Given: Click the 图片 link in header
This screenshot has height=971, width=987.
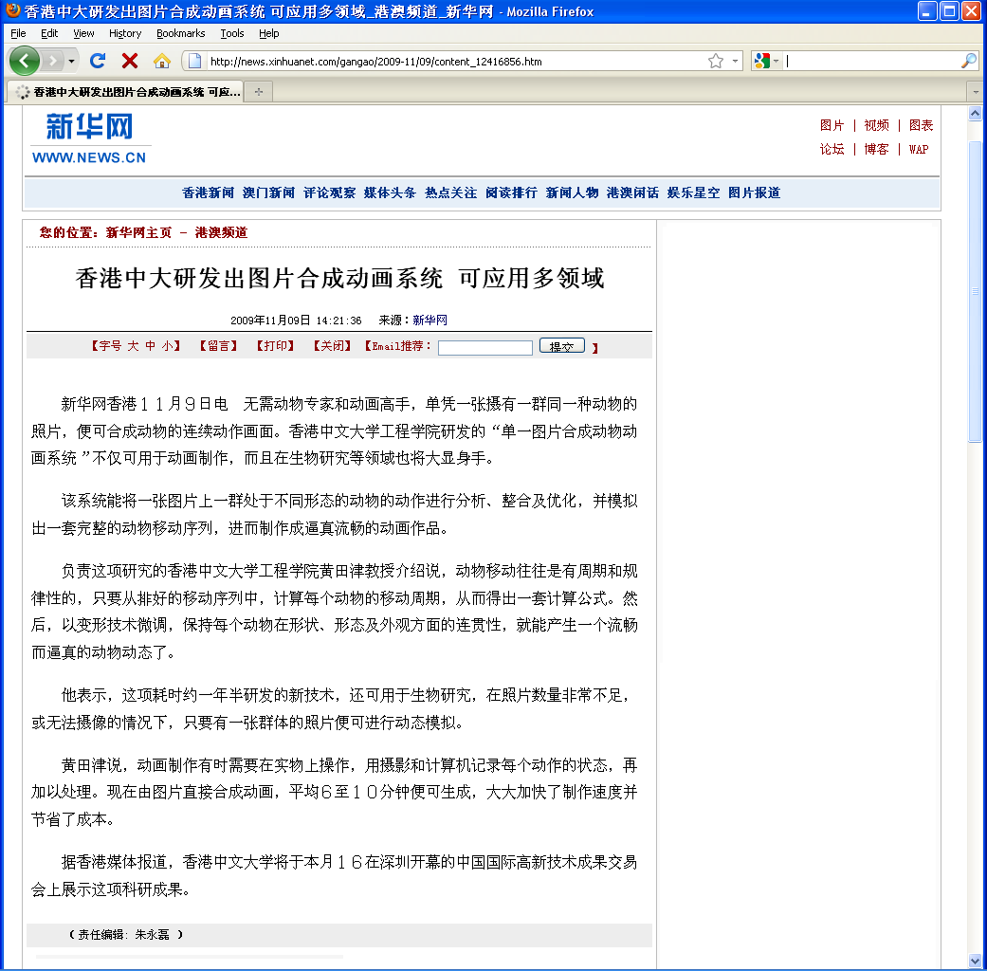Looking at the screenshot, I should click(832, 125).
